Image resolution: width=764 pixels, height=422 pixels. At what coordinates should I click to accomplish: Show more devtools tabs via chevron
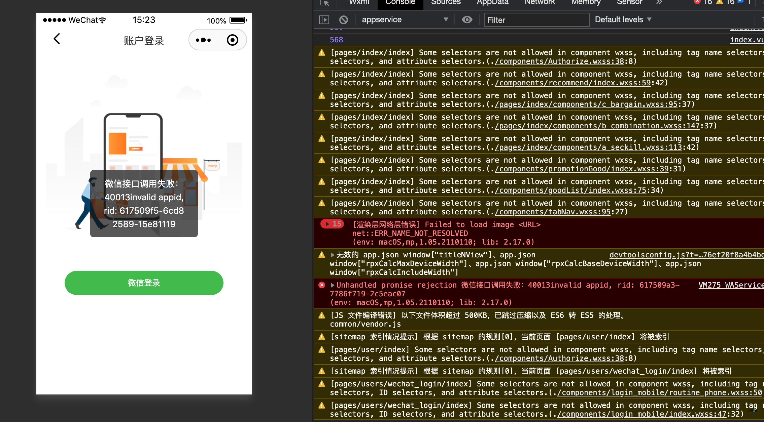click(x=659, y=2)
